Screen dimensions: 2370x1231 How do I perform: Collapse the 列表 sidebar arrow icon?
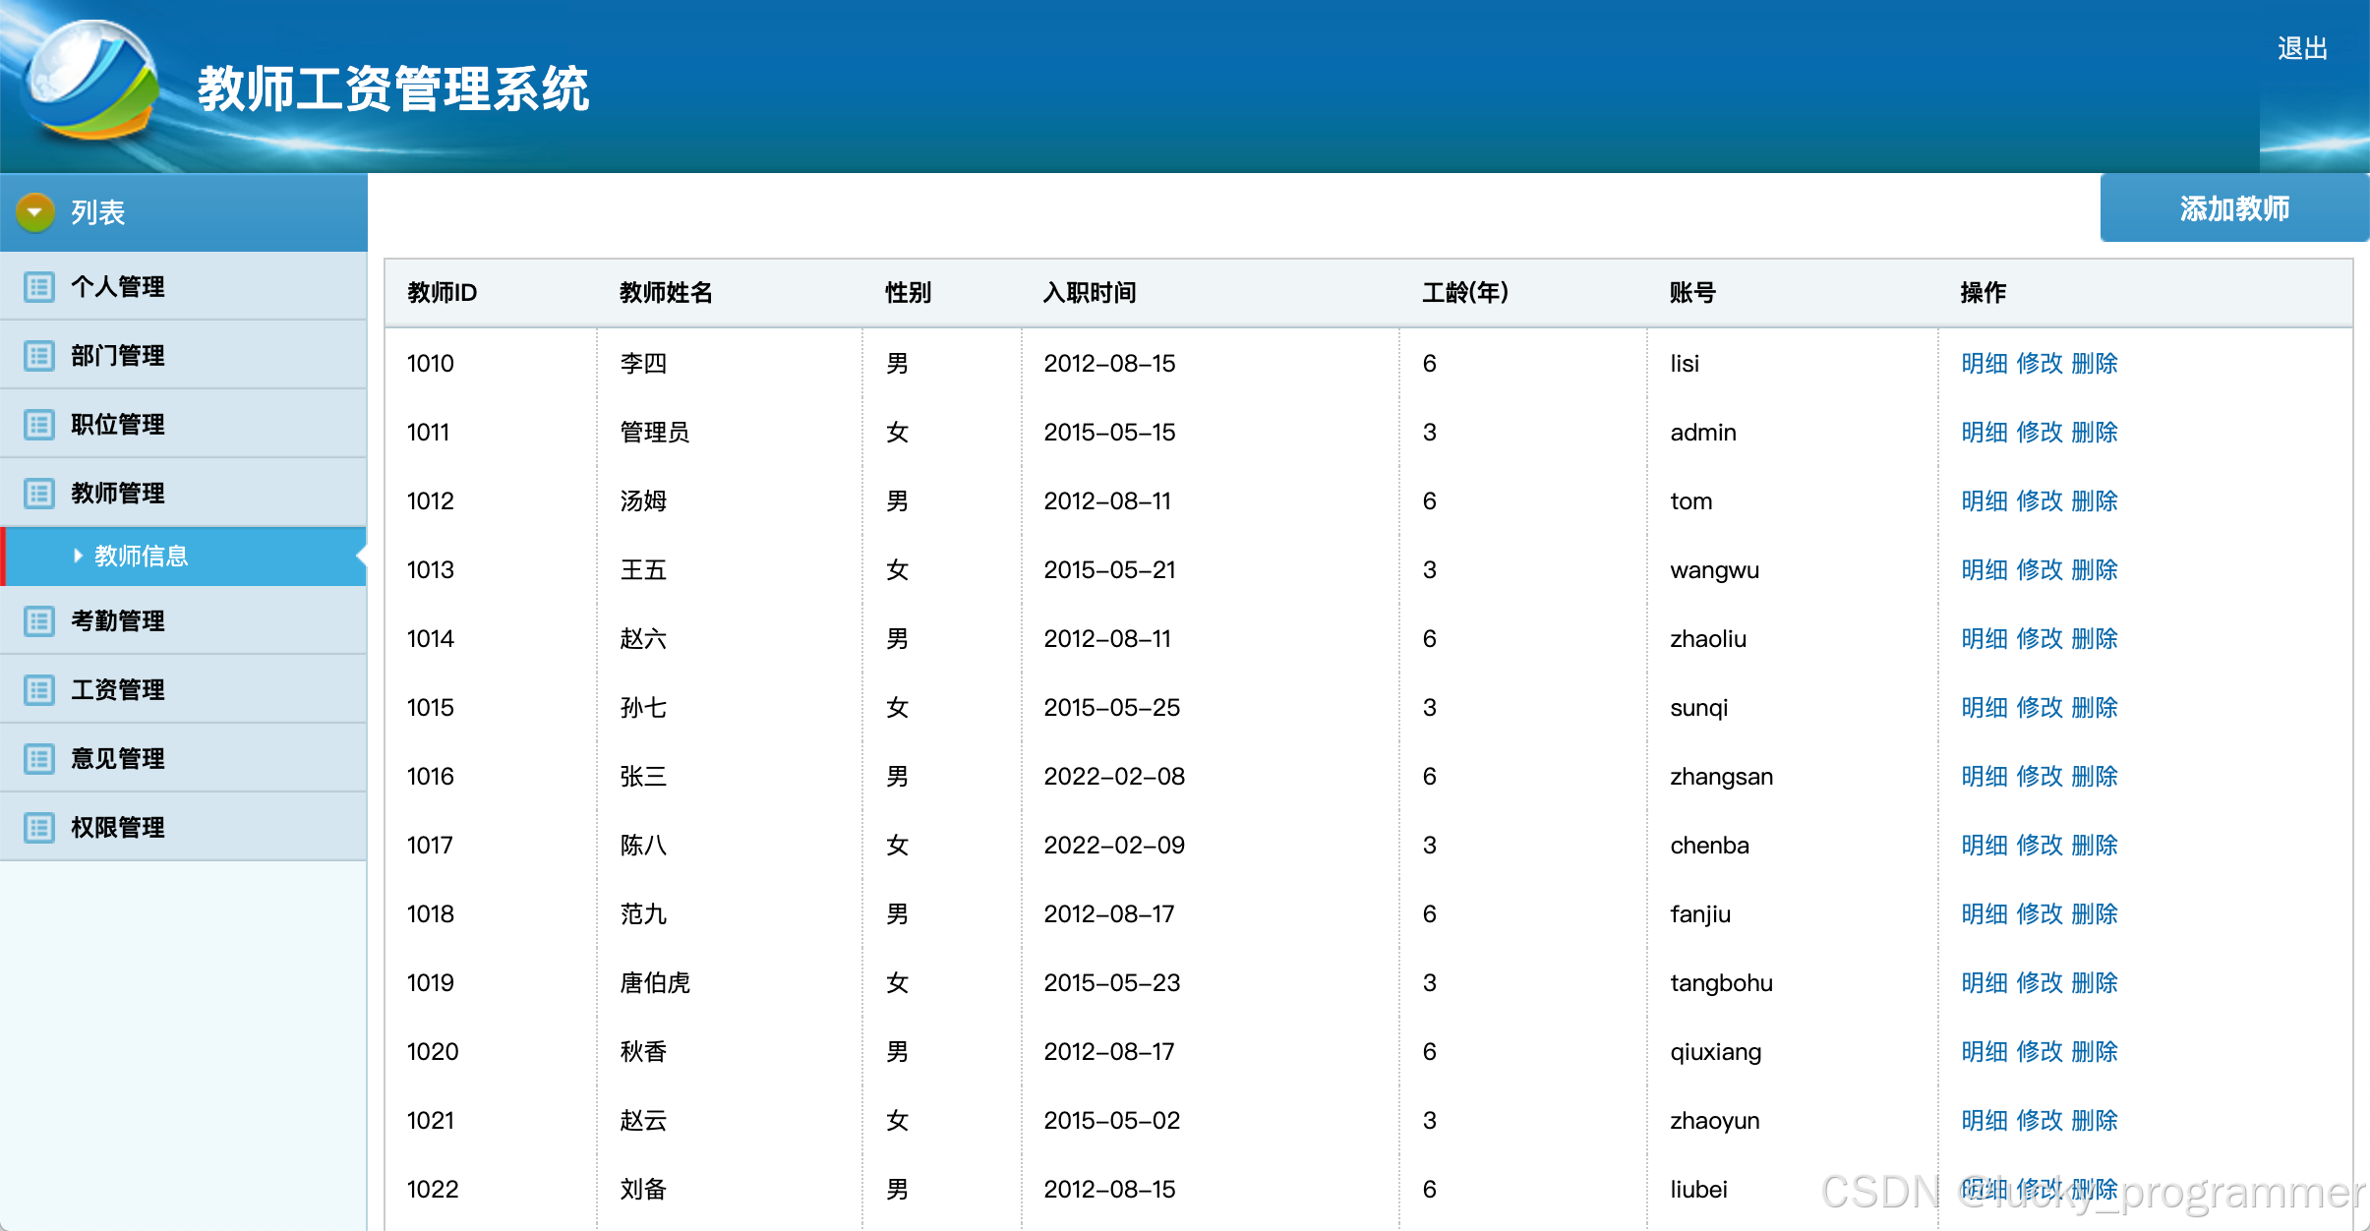(35, 212)
